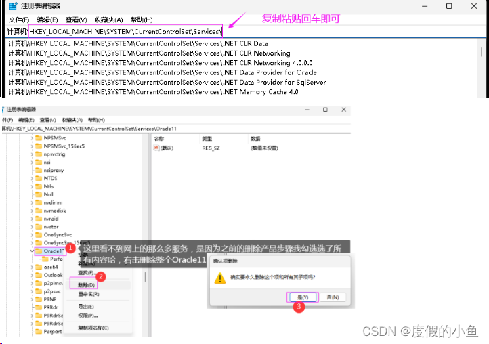Expand the ose64 tree node

32,267
